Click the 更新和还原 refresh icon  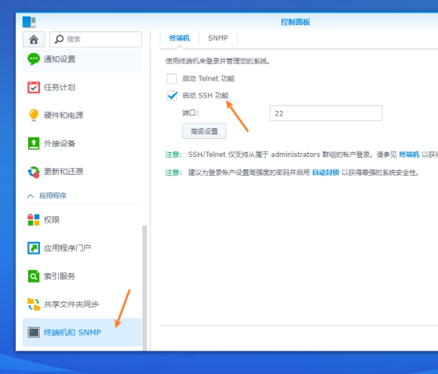click(x=34, y=172)
